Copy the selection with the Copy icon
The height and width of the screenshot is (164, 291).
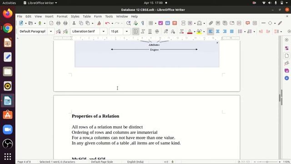(81, 23)
